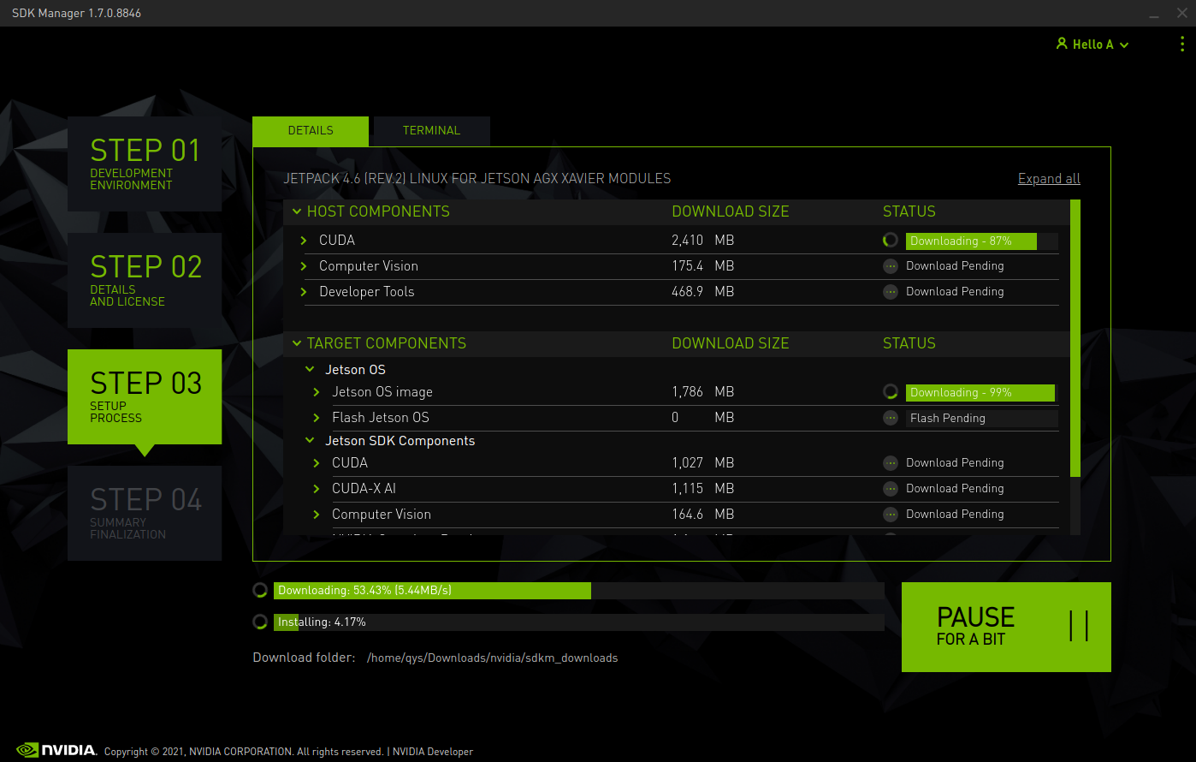Select Step 04 Summary Finalization

pyautogui.click(x=145, y=513)
